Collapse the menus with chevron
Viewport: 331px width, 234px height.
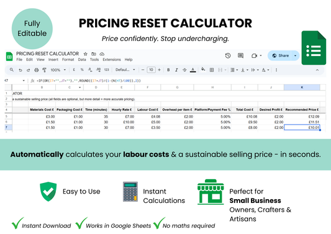coord(317,70)
